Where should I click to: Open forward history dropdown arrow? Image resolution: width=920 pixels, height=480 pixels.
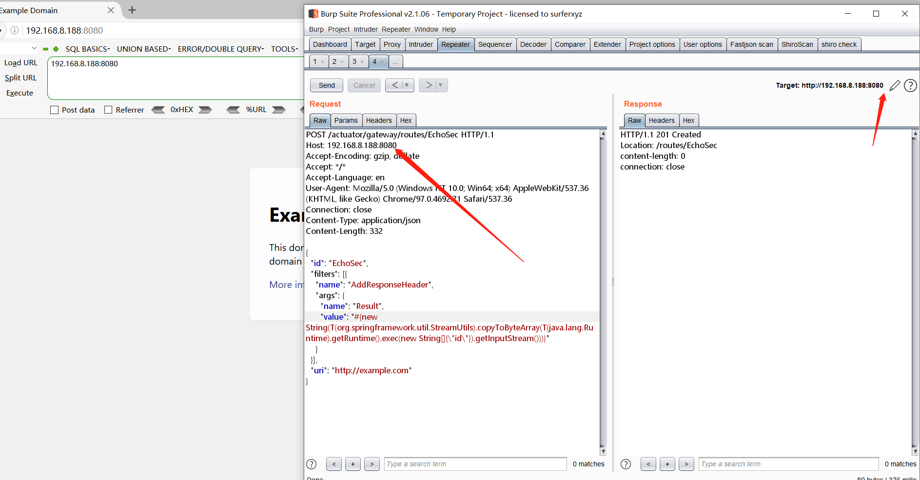click(x=441, y=85)
